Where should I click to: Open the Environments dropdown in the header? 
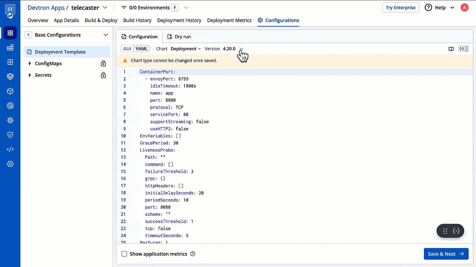(x=186, y=7)
